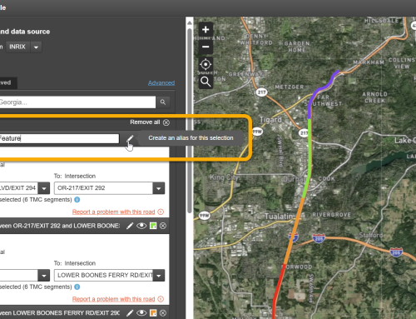Click the Tigard label on map
416x319 pixels.
[270, 120]
